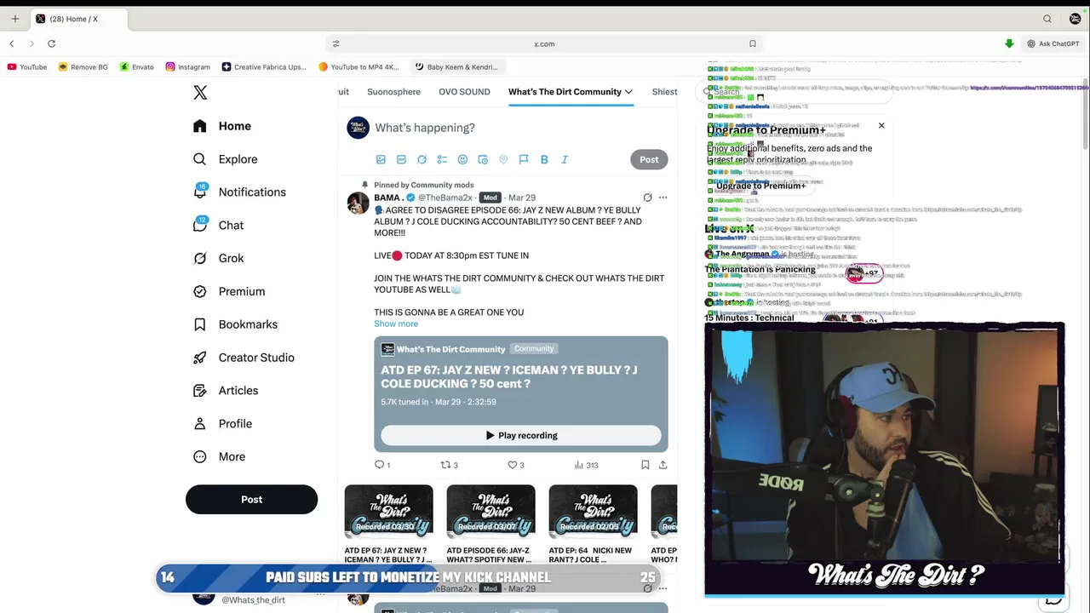The height and width of the screenshot is (613, 1090).
Task: Expand the post with Show more
Action: point(396,324)
